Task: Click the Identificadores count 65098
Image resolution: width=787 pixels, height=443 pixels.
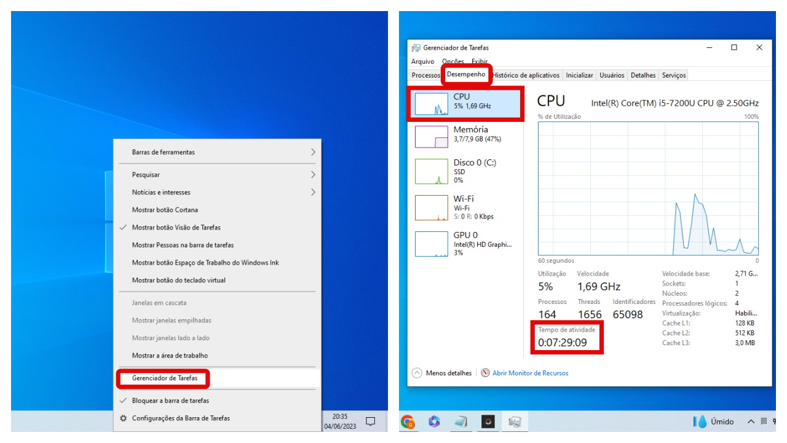Action: pos(628,314)
